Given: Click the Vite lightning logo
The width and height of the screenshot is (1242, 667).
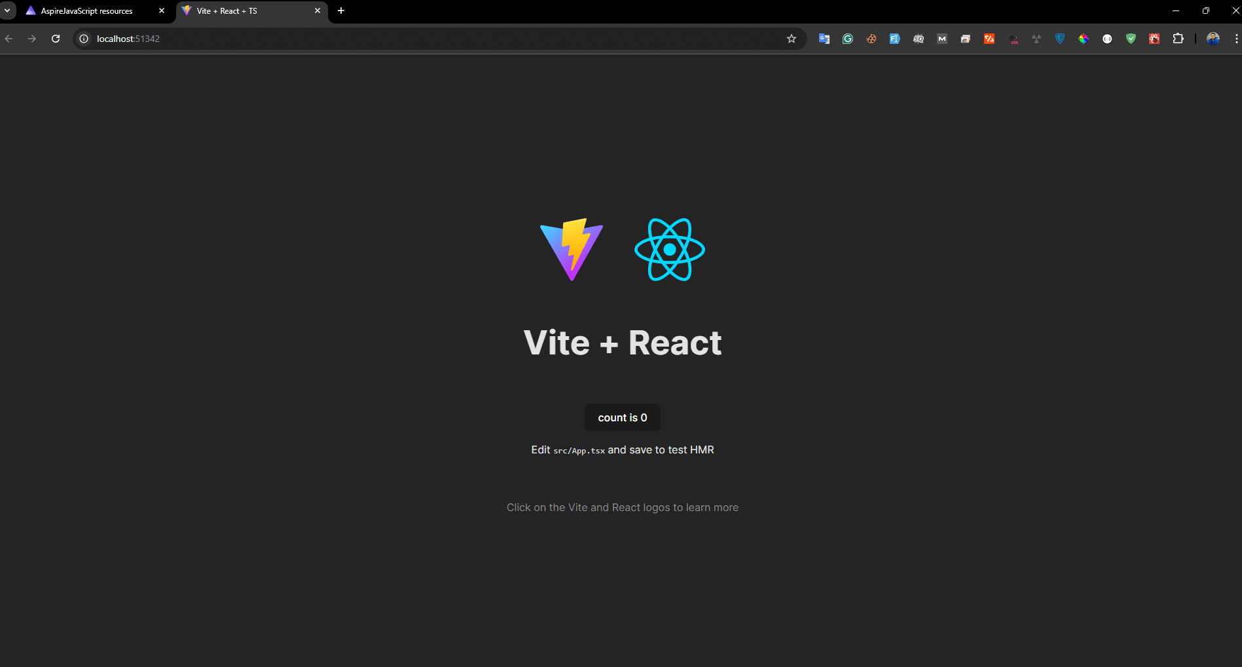Looking at the screenshot, I should 571,250.
